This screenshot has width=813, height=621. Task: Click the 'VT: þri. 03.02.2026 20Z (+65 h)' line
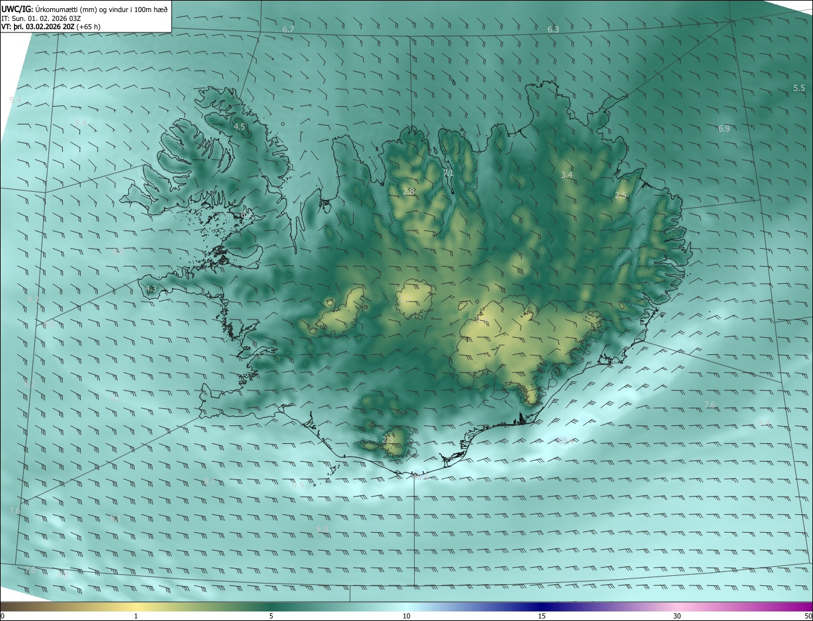[x=51, y=27]
